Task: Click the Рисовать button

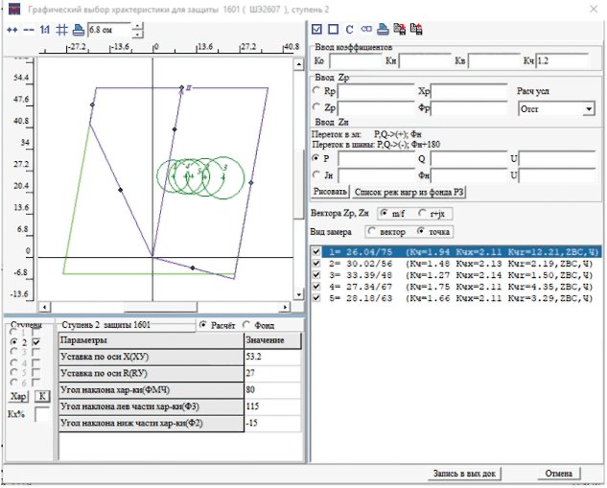Action: pyautogui.click(x=330, y=192)
